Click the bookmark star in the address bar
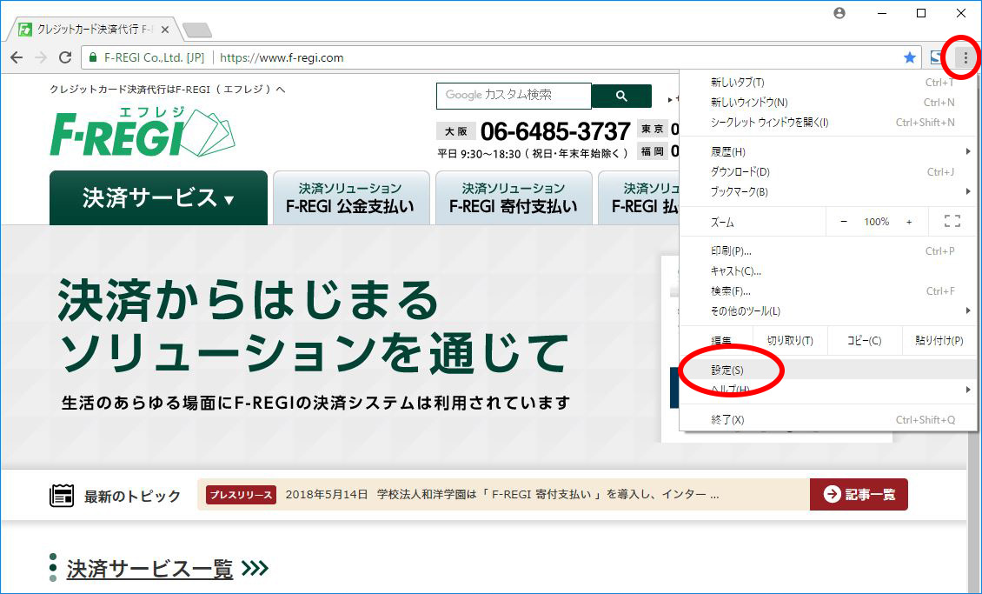The image size is (982, 594). pos(909,57)
